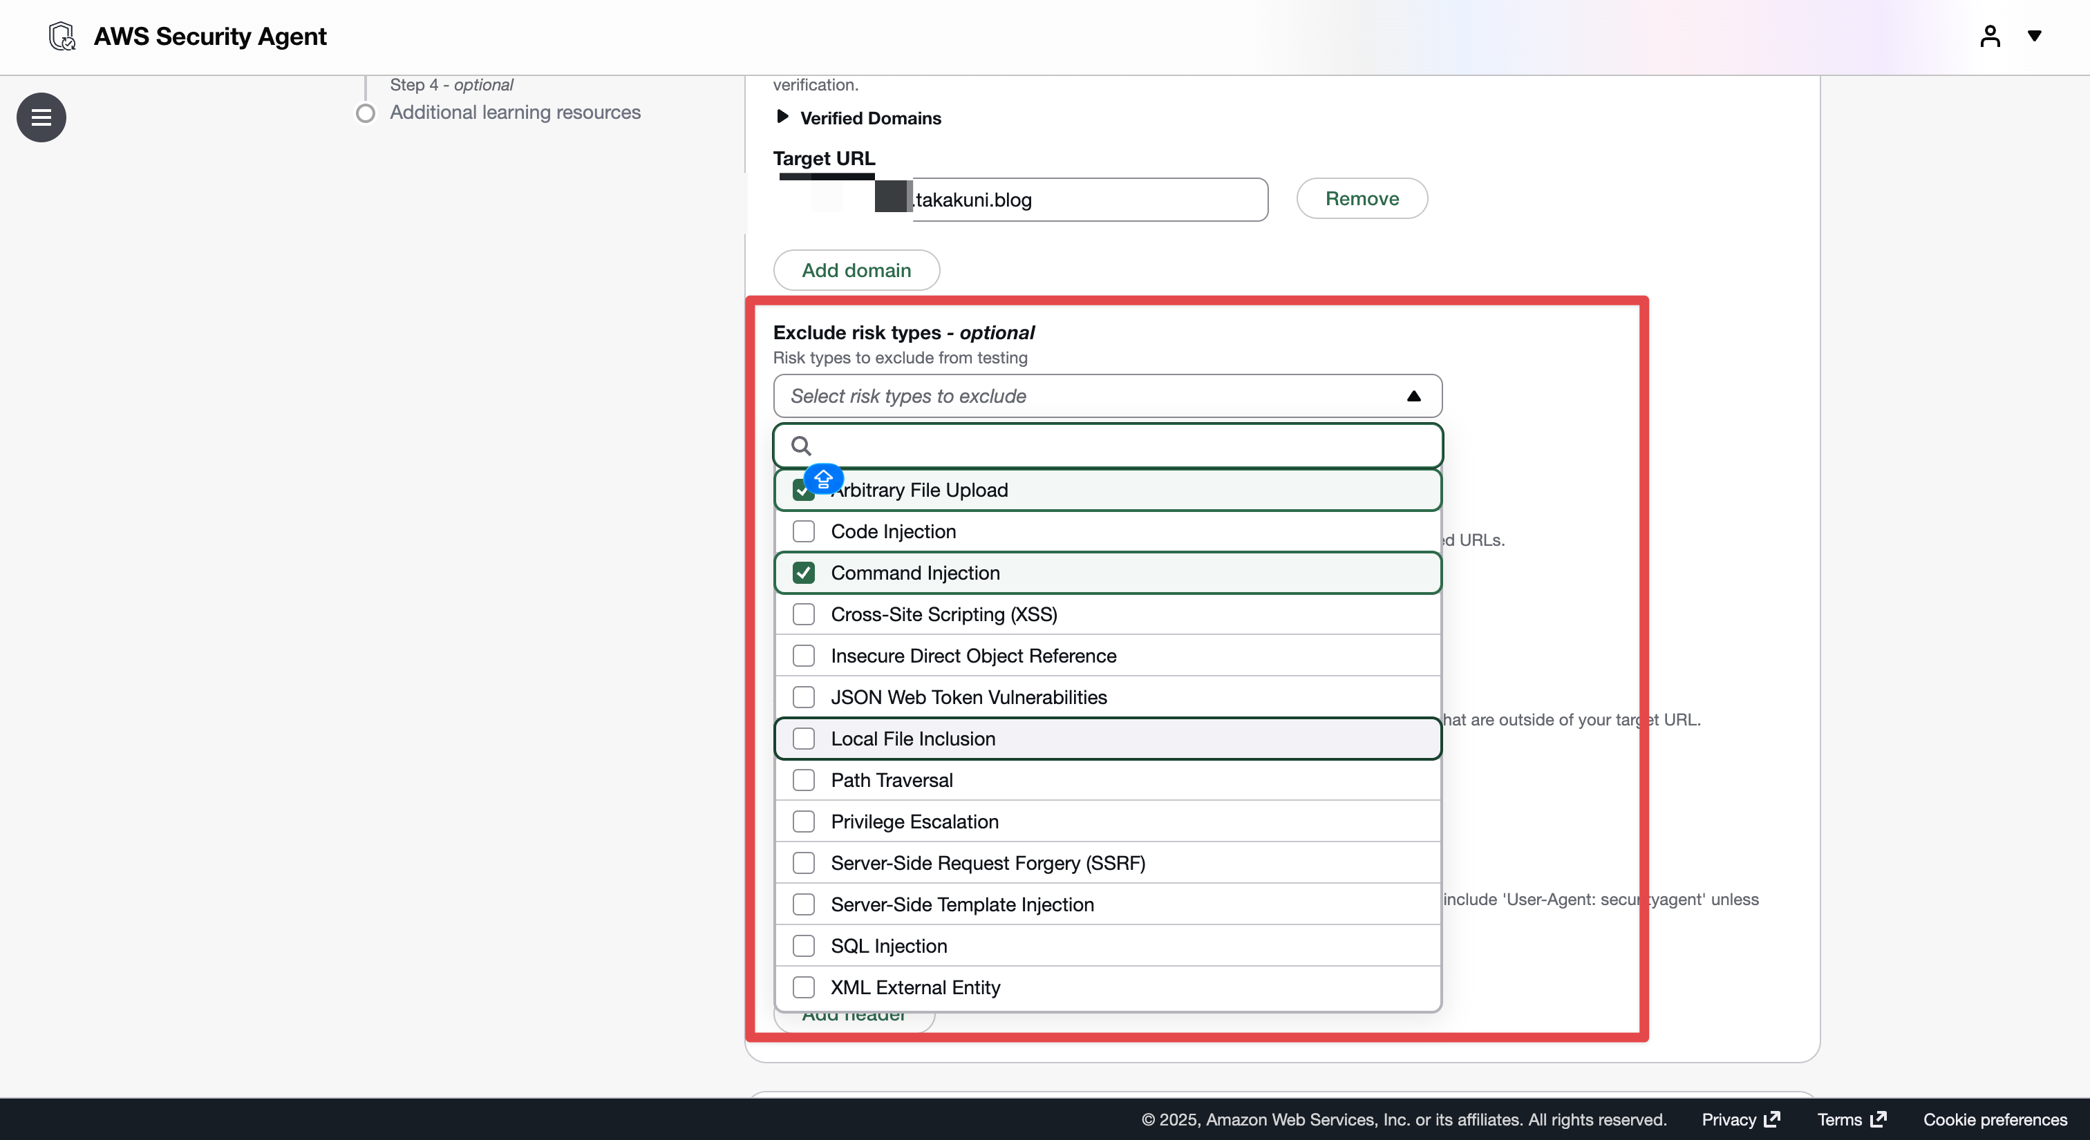
Task: Uncheck the Command Injection checkbox
Action: pos(803,573)
